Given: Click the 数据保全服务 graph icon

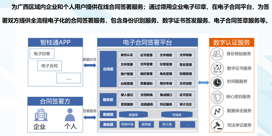Looking at the screenshot, I should [217, 111].
